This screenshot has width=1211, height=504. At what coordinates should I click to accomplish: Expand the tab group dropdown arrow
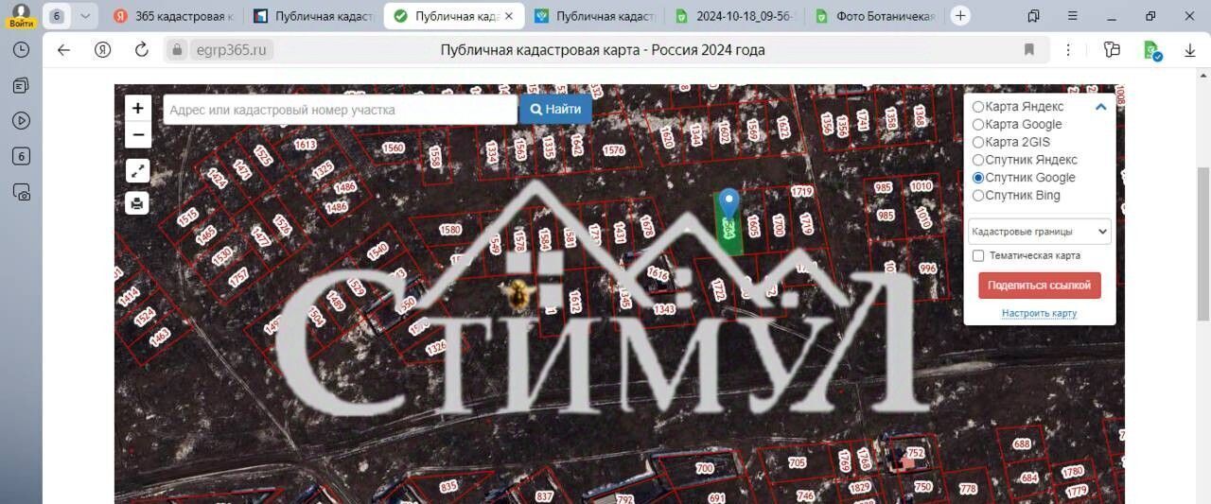click(85, 15)
